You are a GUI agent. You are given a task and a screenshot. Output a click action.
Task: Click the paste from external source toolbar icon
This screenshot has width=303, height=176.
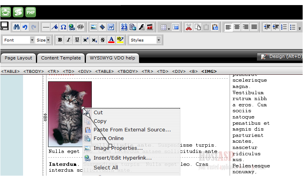click(x=215, y=27)
